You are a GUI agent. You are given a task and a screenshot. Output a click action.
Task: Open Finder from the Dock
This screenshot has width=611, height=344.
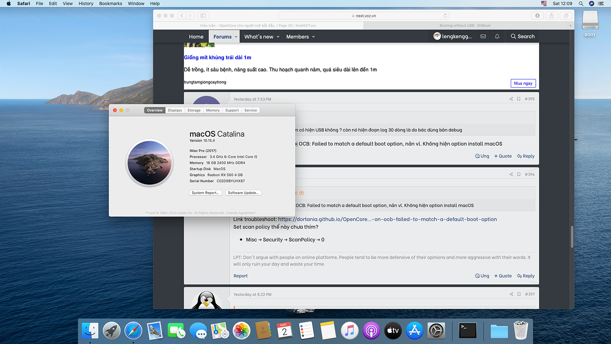click(x=90, y=331)
